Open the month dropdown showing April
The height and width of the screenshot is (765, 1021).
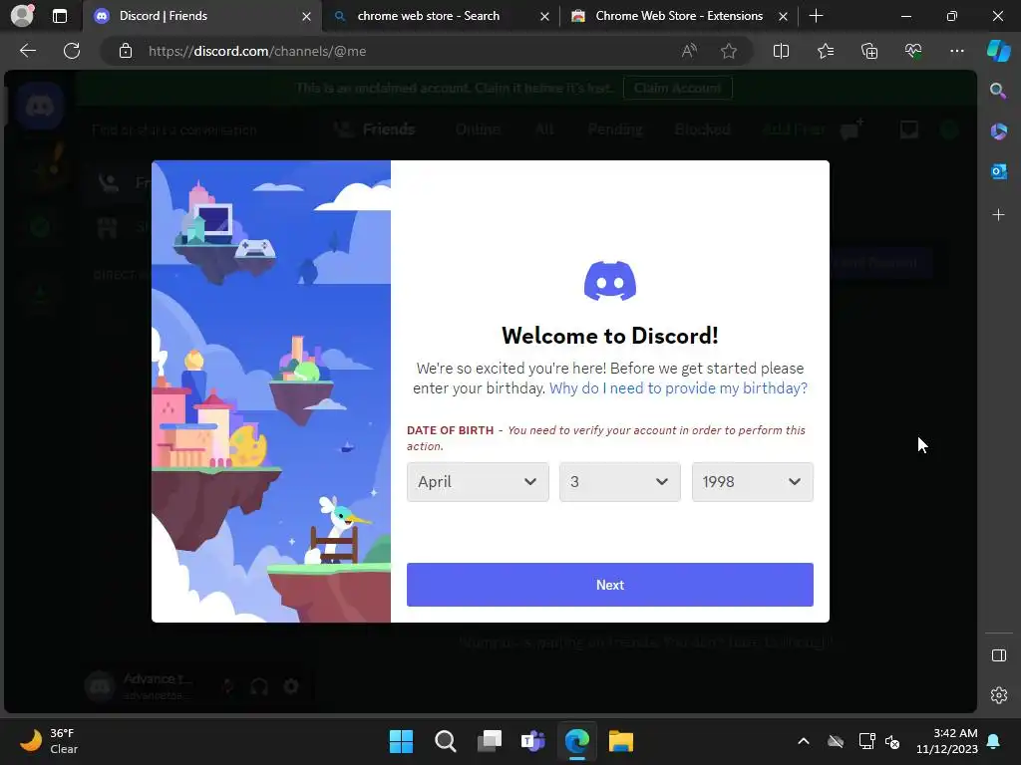pos(478,482)
